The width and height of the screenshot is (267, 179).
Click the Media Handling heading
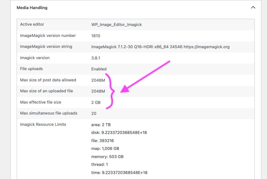click(32, 8)
